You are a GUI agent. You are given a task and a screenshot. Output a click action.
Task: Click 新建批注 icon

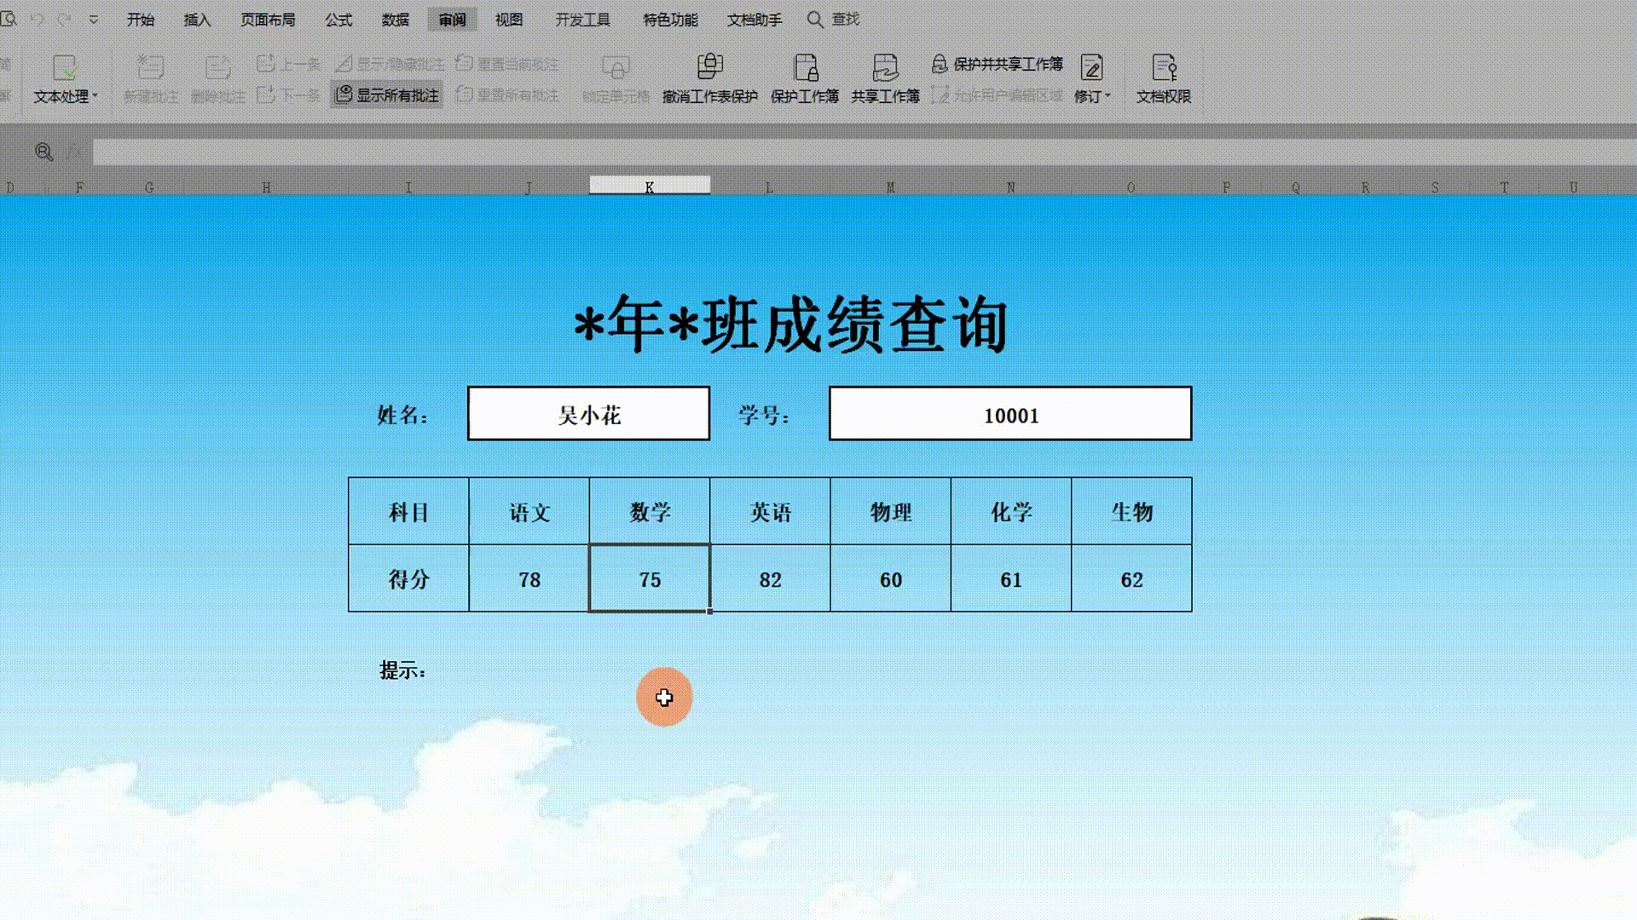tap(151, 67)
